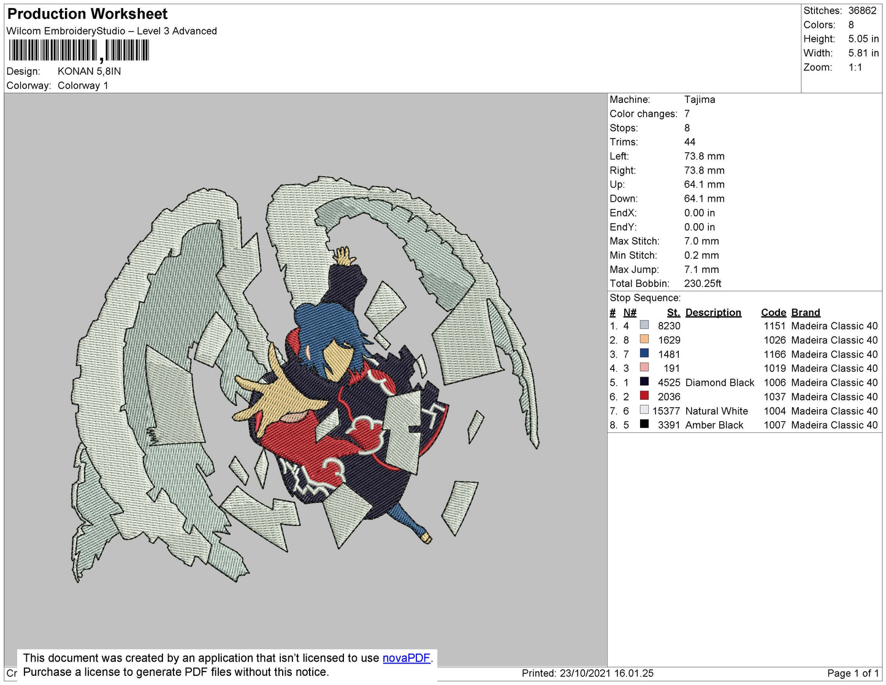Click the 'Amber Black' description
The height and width of the screenshot is (685, 886).
pos(714,425)
